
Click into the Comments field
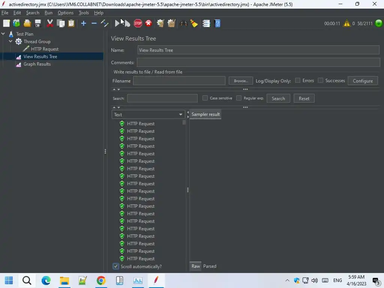click(258, 63)
